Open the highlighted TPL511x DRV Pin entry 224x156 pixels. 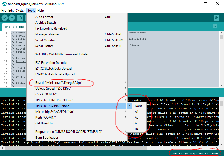(77, 106)
